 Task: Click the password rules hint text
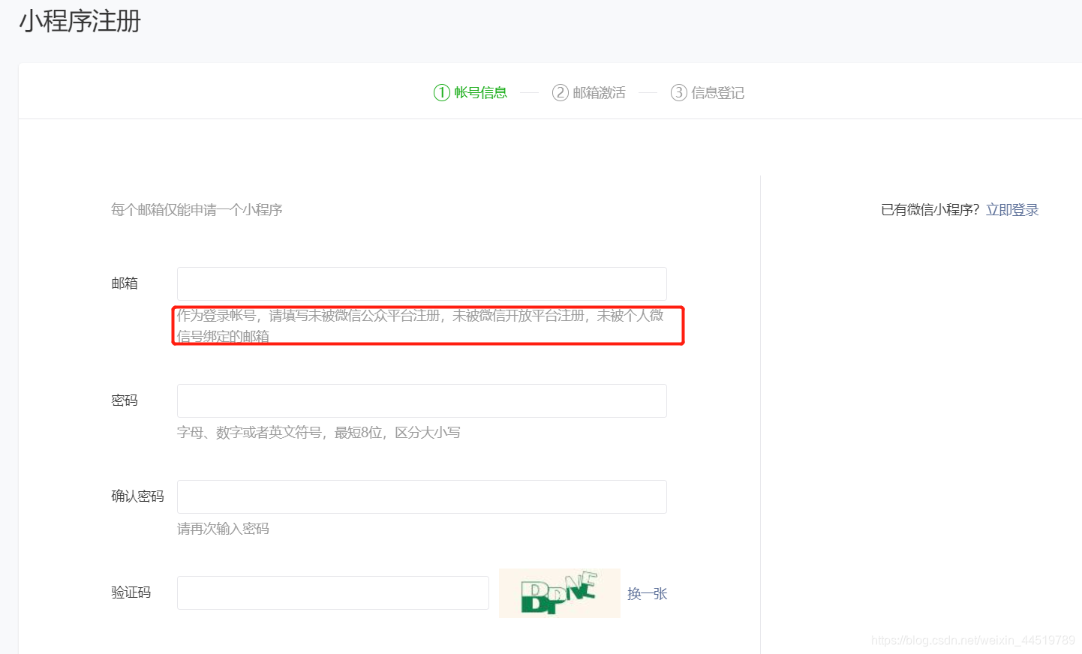click(x=318, y=432)
